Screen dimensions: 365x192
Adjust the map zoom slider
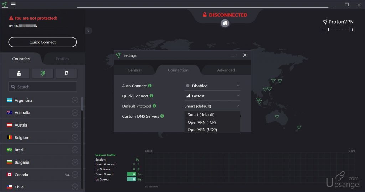[338, 30]
